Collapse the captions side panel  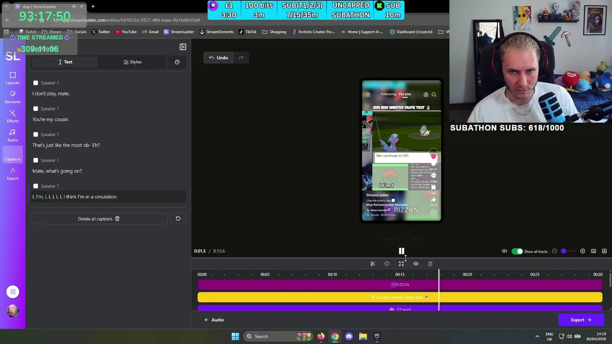click(183, 47)
